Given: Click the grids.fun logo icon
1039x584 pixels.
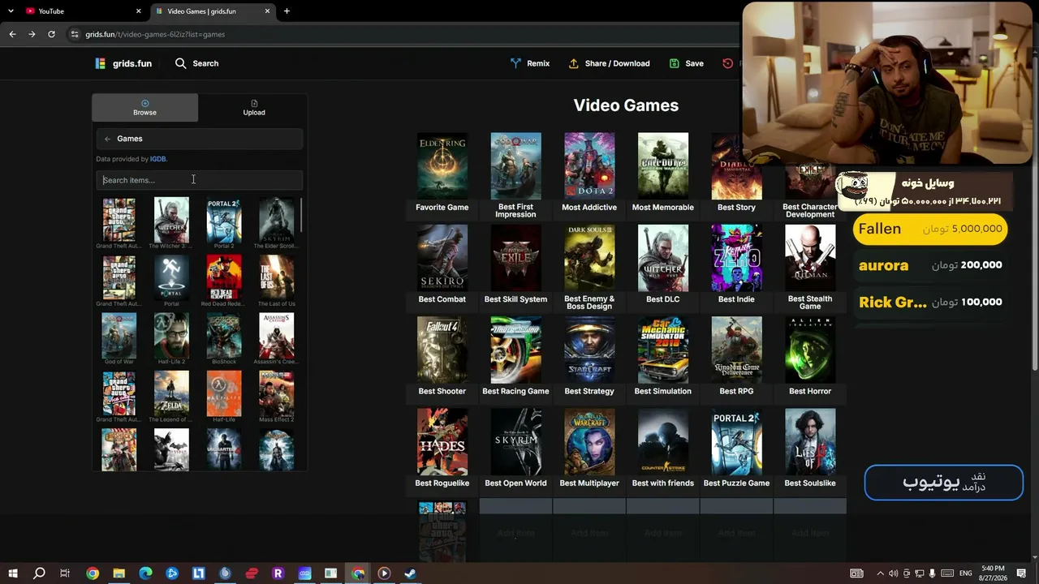Looking at the screenshot, I should point(100,63).
